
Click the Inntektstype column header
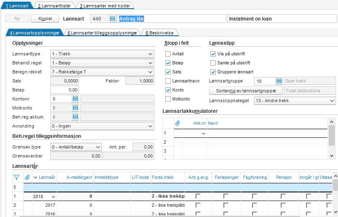click(x=112, y=178)
